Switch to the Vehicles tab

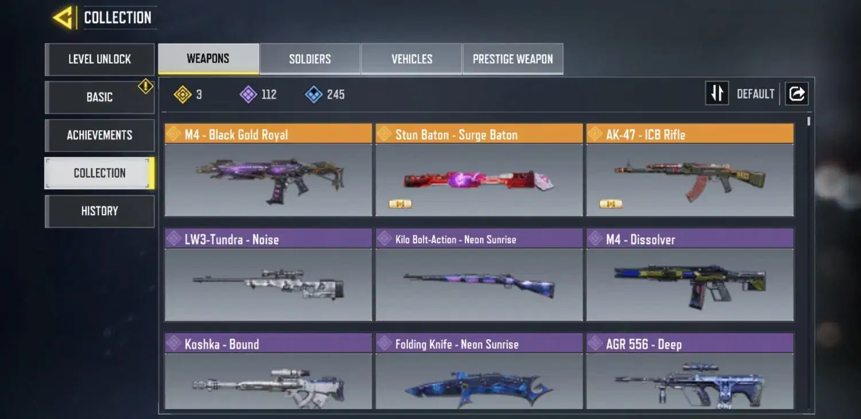pos(412,59)
